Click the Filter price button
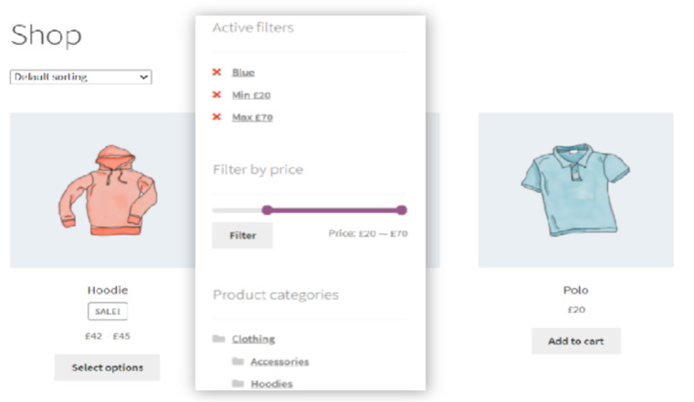This screenshot has height=402, width=694. click(242, 235)
